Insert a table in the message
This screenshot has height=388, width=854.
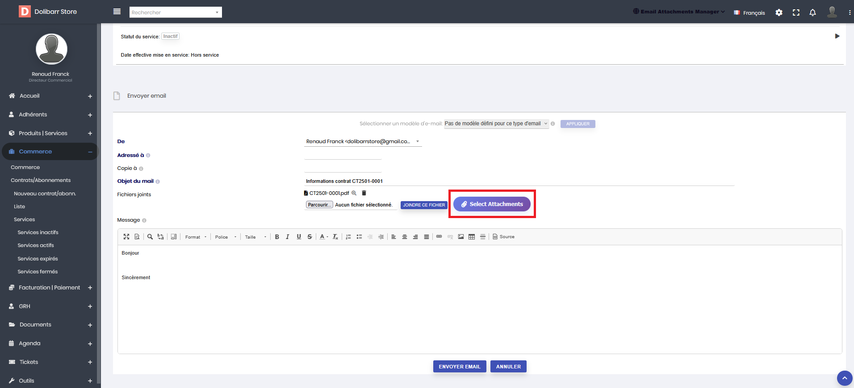click(472, 237)
